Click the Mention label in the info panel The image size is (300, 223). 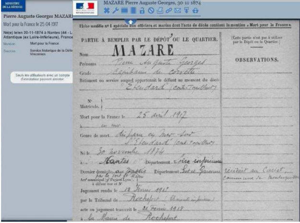coord(9,43)
